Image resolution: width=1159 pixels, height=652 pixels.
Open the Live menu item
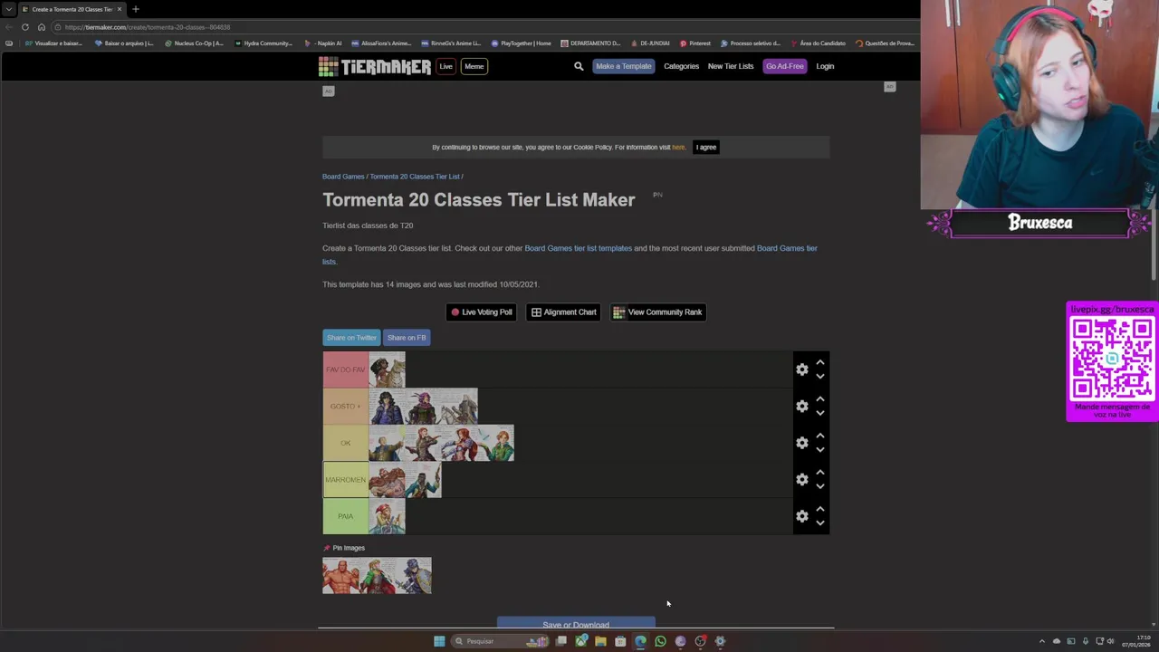point(445,66)
